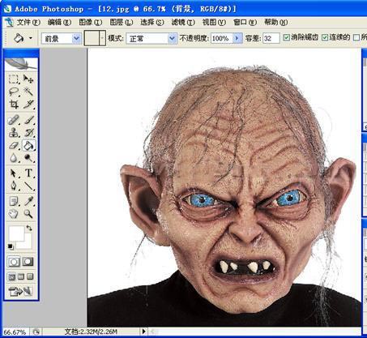Select the Line tool
367x338 pixels.
click(x=28, y=186)
